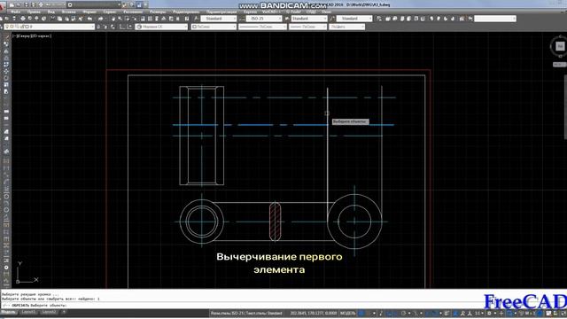Switch to the Модель tab
567x319 pixels.
pyautogui.click(x=8, y=312)
